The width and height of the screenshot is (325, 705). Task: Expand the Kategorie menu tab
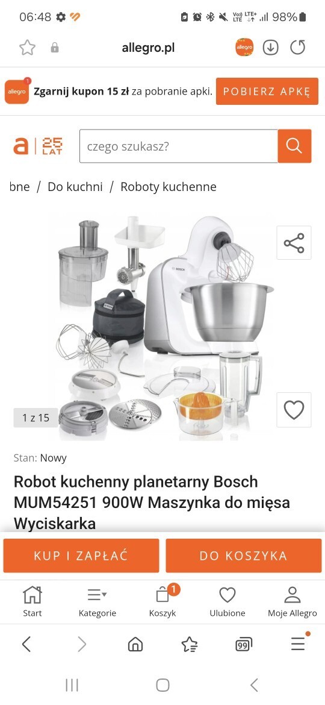coord(97,601)
